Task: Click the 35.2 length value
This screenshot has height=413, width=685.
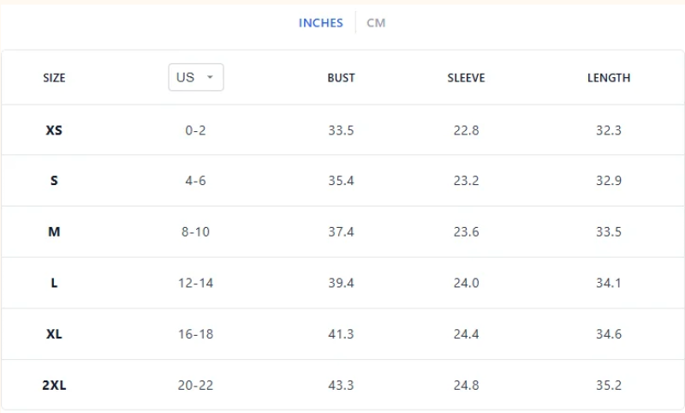Action: (609, 385)
